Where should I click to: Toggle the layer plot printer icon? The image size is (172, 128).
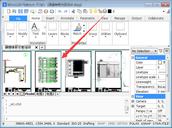click(105, 11)
